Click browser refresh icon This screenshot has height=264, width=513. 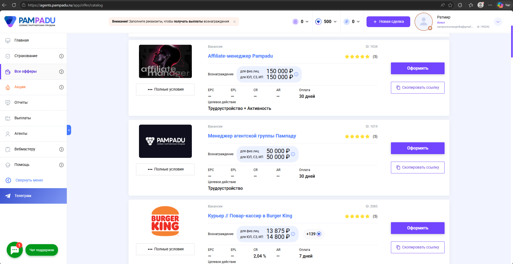14,5
